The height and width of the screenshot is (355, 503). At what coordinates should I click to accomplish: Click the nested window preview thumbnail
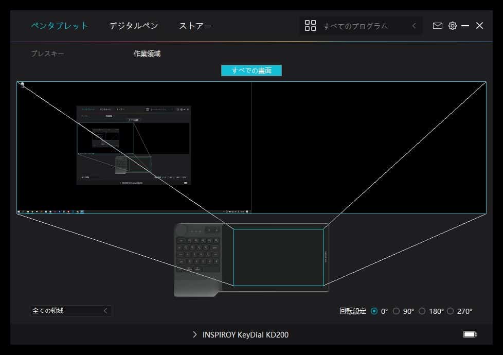pyautogui.click(x=134, y=146)
